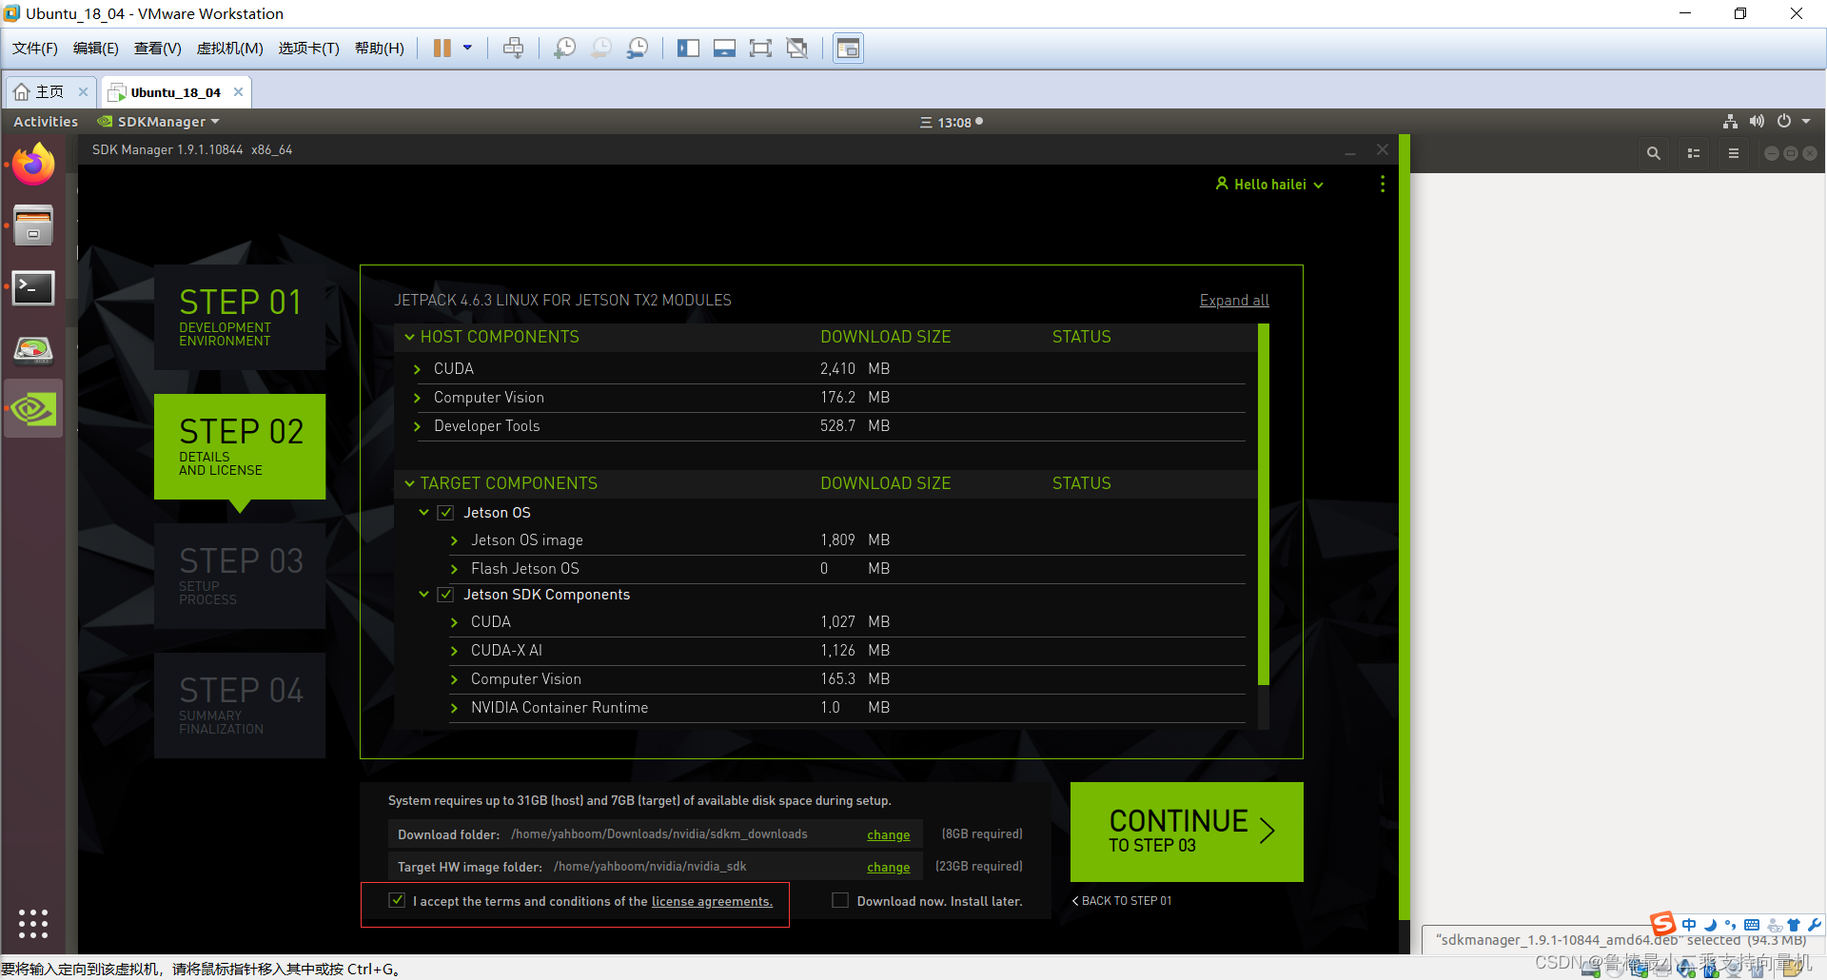Expand the Jetson OS image row
1827x980 pixels.
coord(454,540)
